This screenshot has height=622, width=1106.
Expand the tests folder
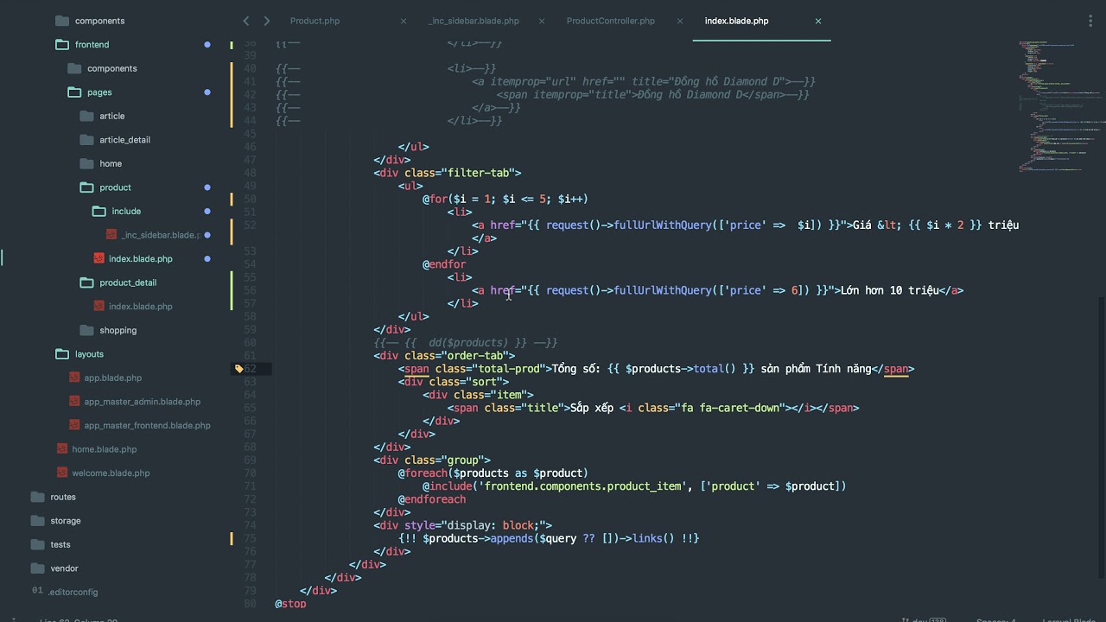(38, 544)
